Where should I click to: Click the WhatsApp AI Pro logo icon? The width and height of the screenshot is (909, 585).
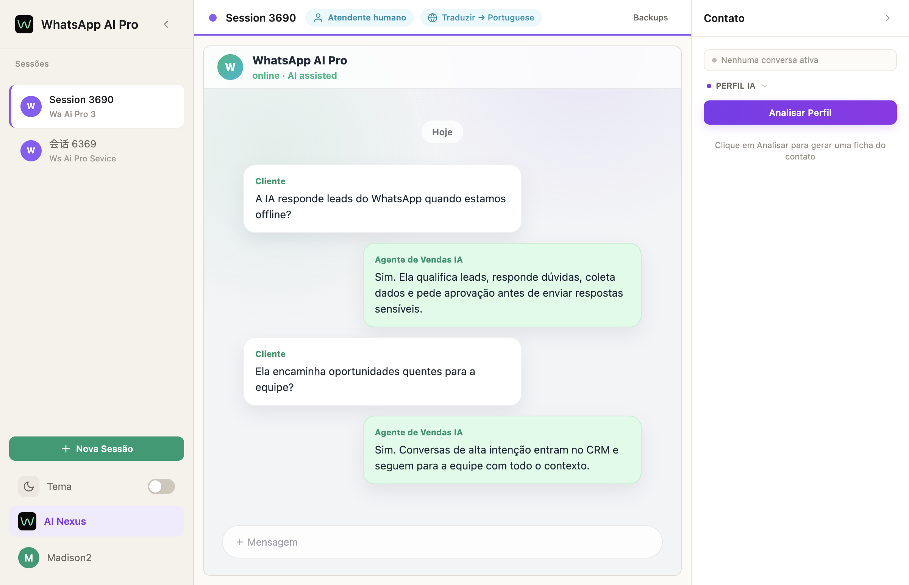[x=24, y=24]
